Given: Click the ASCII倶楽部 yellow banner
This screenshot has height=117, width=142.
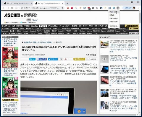Looking at the screenshot, I should (x=132, y=26).
